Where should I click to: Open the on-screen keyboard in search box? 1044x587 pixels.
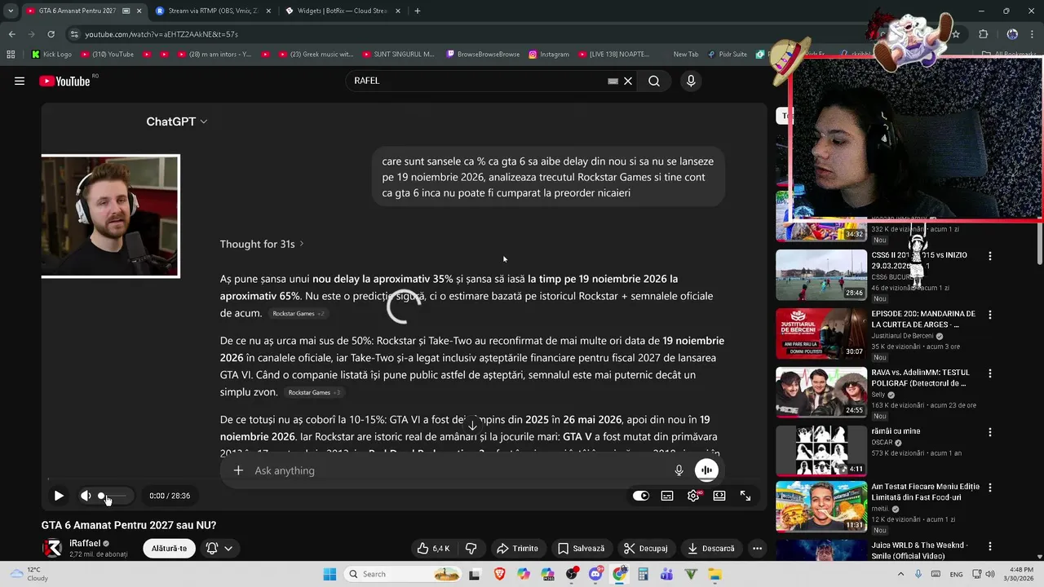613,81
